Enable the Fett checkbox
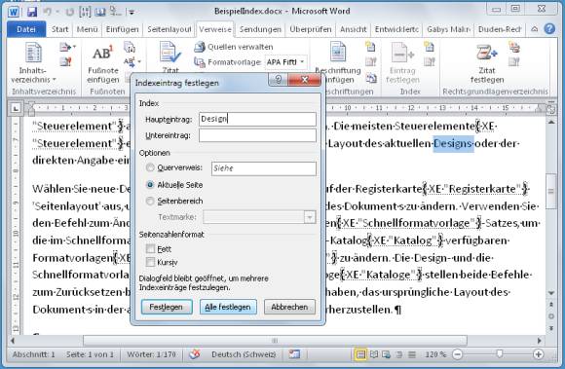 click(150, 249)
